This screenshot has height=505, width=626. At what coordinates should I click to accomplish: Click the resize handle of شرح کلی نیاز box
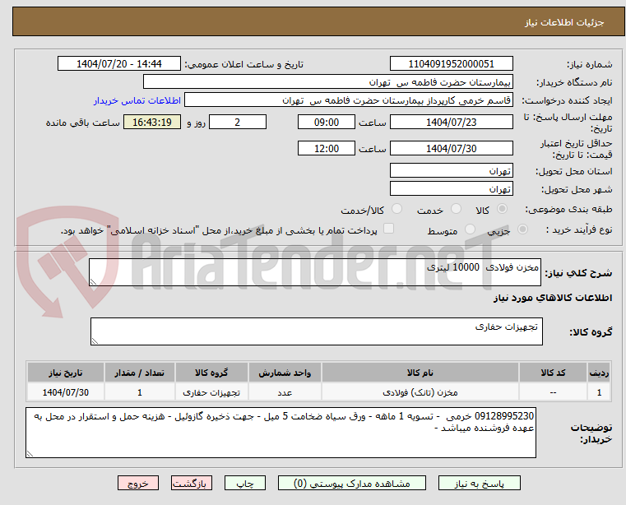pos(93,282)
